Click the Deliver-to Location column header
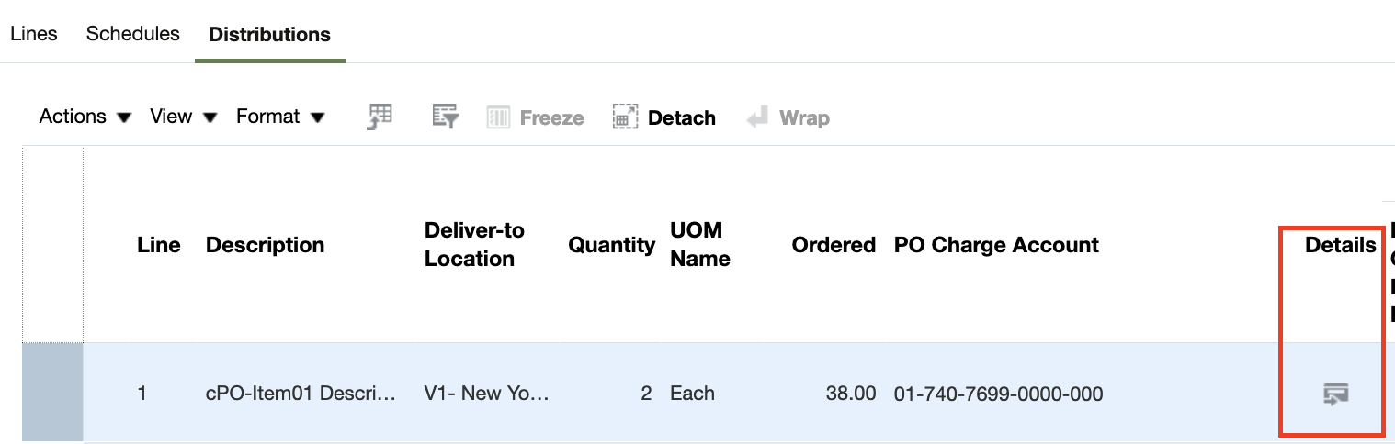 (474, 244)
